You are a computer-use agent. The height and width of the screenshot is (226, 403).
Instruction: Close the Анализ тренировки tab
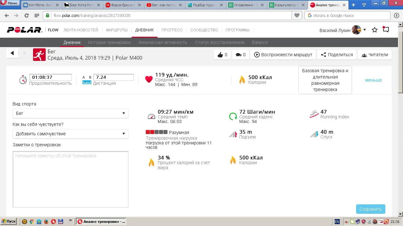344,5
